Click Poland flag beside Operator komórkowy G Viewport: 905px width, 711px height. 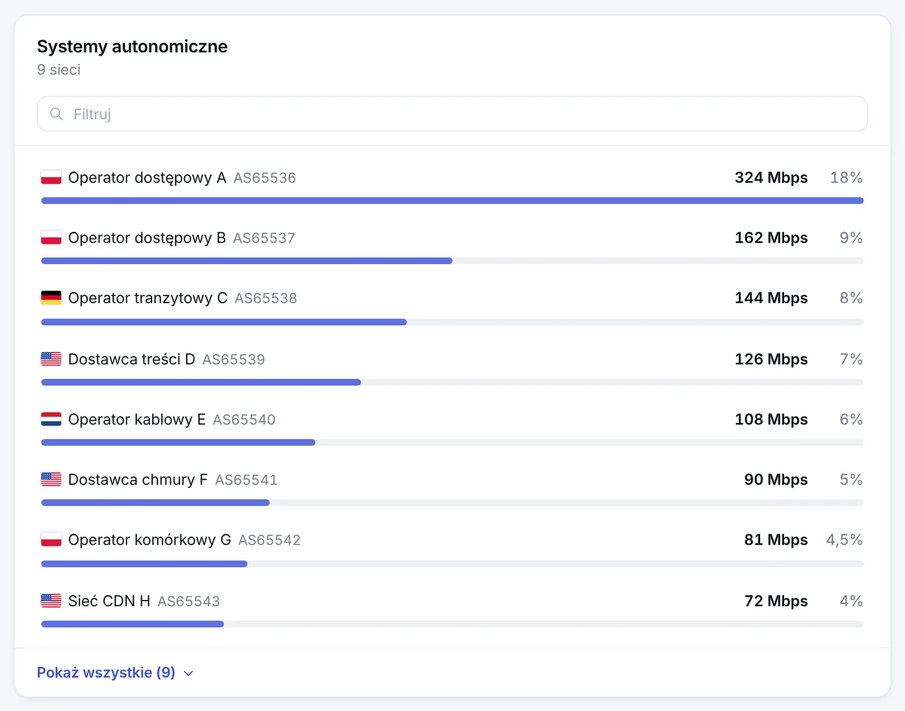[51, 540]
